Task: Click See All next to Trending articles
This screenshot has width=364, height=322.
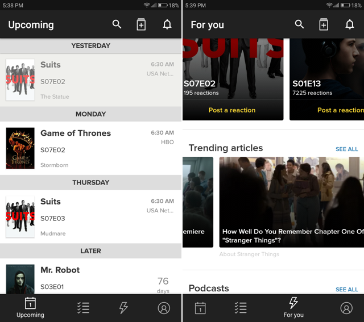Action: 346,149
